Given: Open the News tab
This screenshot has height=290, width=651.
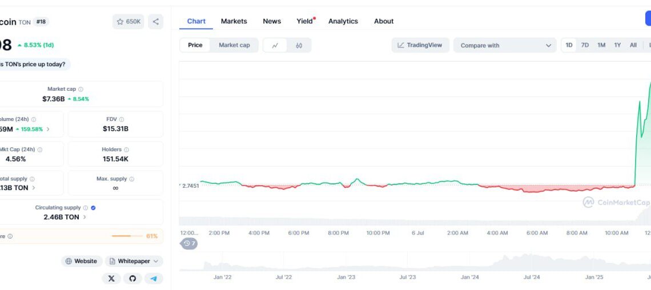Looking at the screenshot, I should [x=272, y=21].
